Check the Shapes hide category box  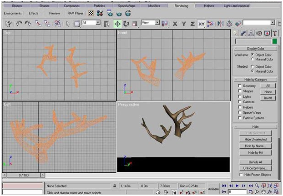pos(240,91)
